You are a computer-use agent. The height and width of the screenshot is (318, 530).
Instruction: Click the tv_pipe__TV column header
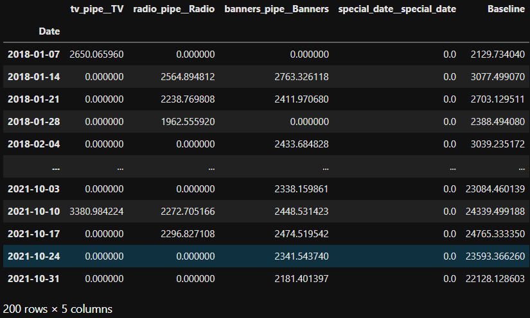pos(96,10)
